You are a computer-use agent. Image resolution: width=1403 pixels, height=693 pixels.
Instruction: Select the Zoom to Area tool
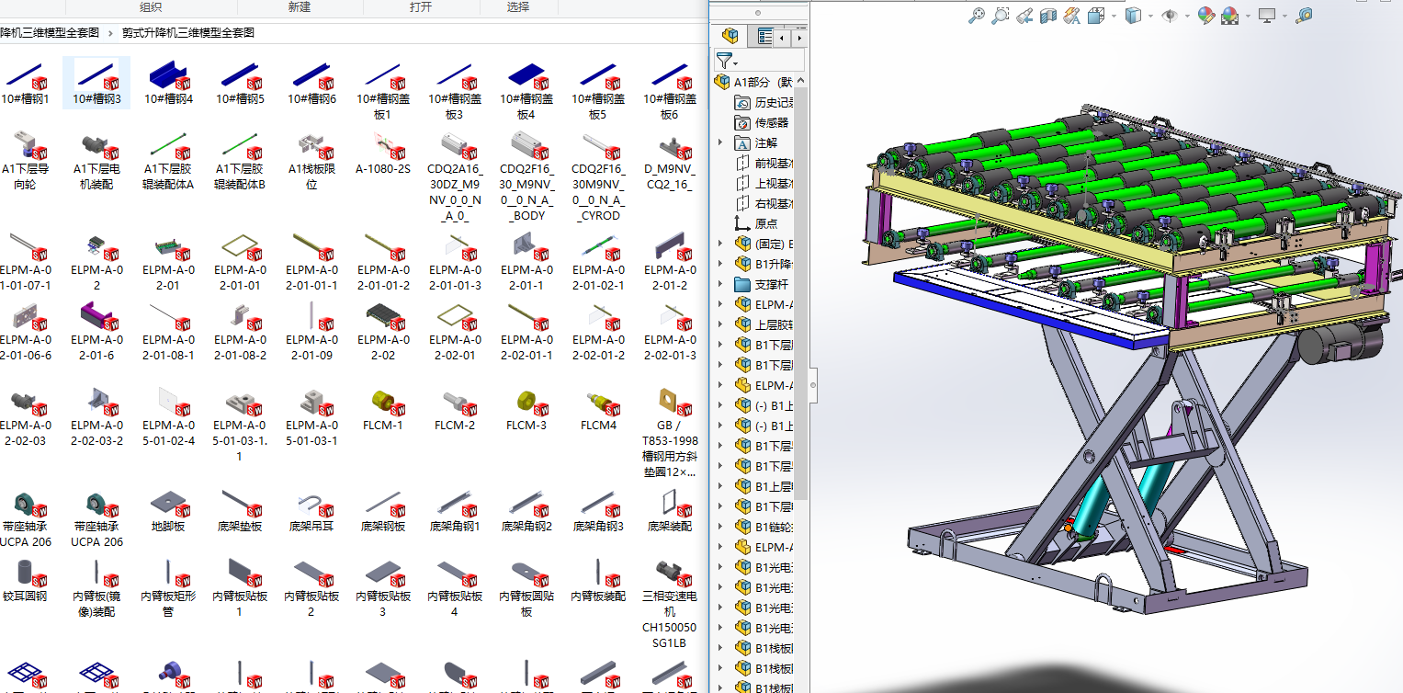click(x=1001, y=16)
